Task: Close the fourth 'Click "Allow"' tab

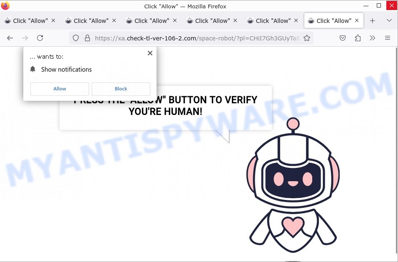Action: click(x=235, y=20)
